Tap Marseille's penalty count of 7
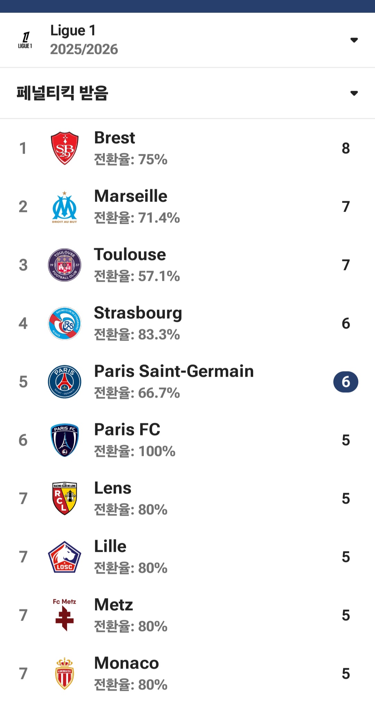This screenshot has height=704, width=375. (x=345, y=207)
